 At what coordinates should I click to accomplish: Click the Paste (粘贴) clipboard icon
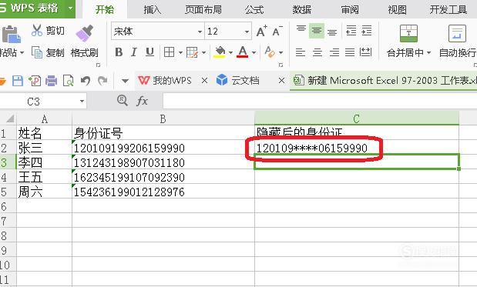[x=11, y=34]
